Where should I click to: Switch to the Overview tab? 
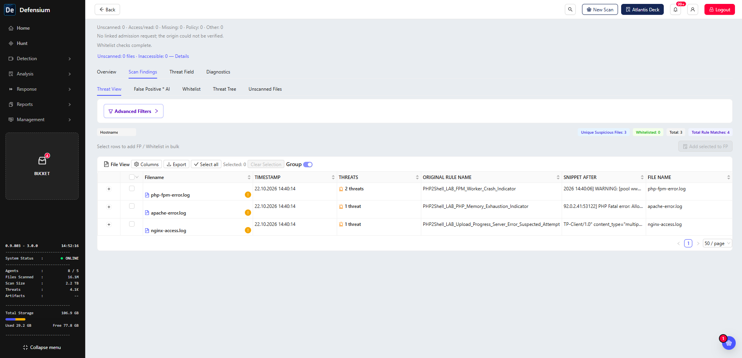pos(106,72)
